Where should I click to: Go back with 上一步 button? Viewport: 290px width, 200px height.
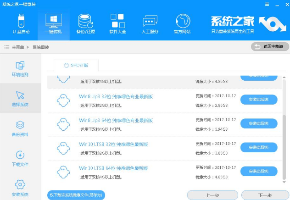(x=212, y=195)
